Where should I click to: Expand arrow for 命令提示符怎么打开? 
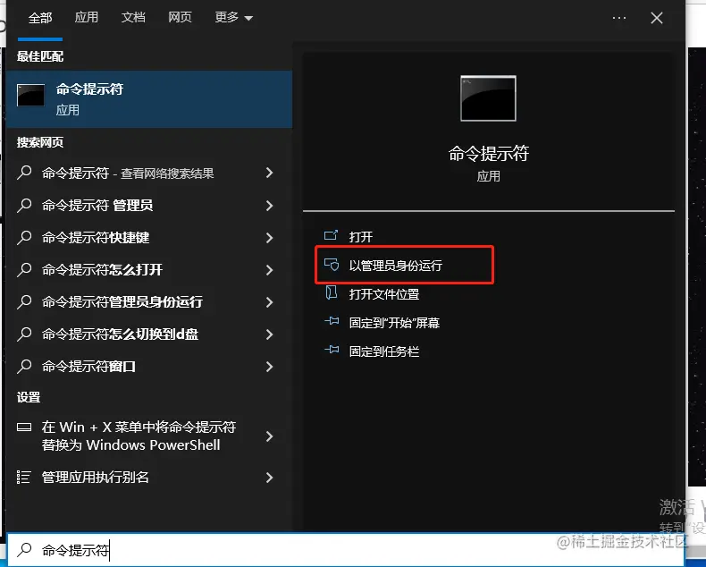click(x=269, y=270)
